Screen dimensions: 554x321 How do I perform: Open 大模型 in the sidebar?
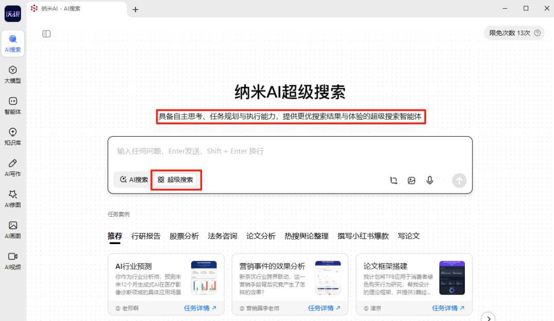pyautogui.click(x=13, y=75)
